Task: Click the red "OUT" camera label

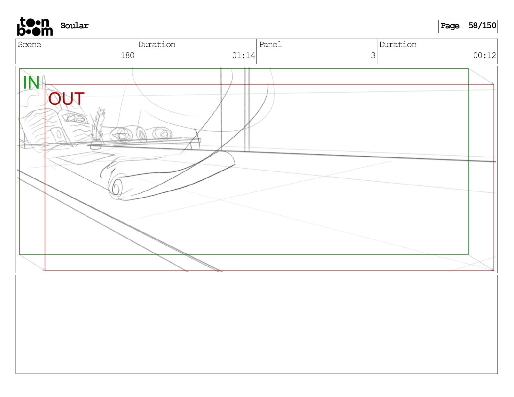Action: pyautogui.click(x=67, y=99)
